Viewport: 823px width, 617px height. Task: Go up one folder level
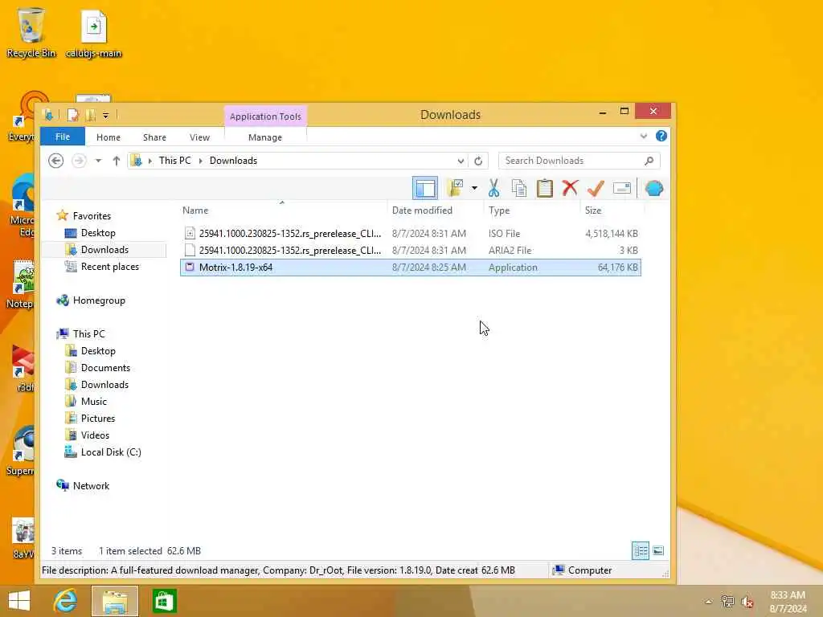116,161
